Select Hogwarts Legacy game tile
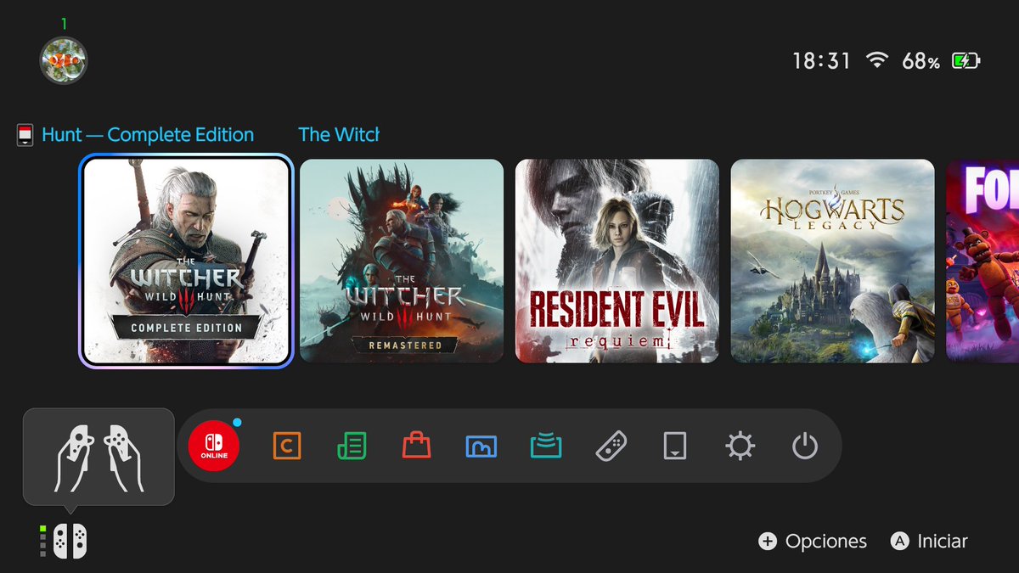This screenshot has height=573, width=1019. tap(833, 261)
